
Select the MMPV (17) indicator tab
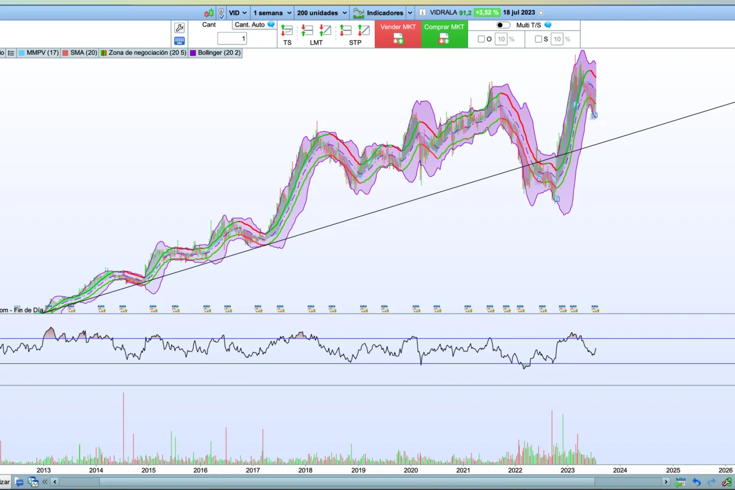click(38, 53)
